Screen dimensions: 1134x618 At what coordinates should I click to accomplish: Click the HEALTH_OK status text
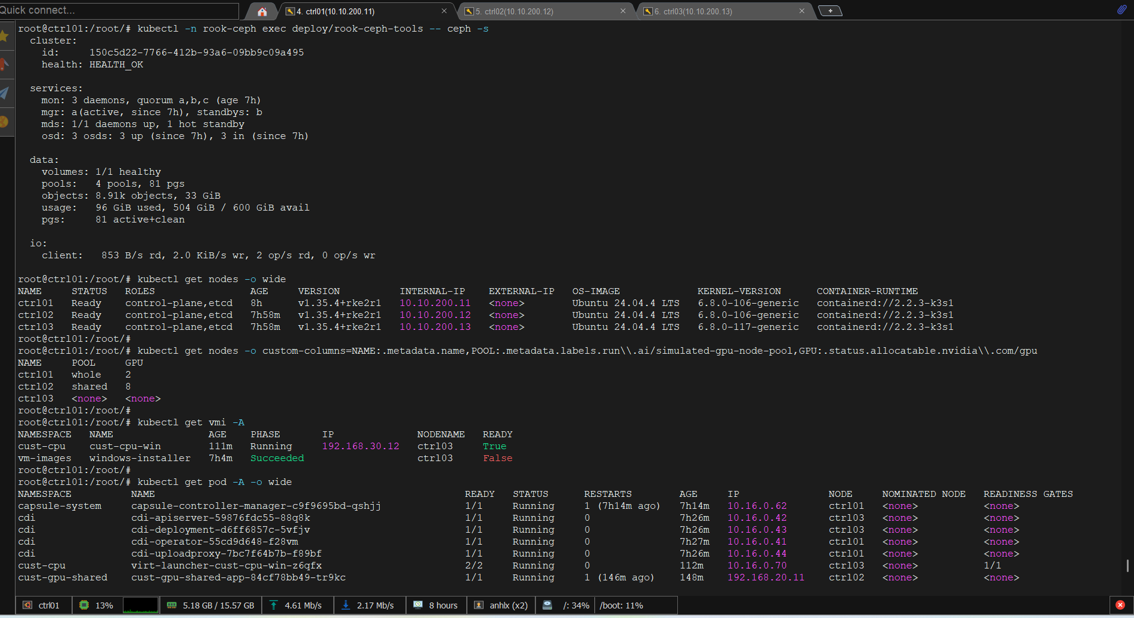pyautogui.click(x=116, y=64)
